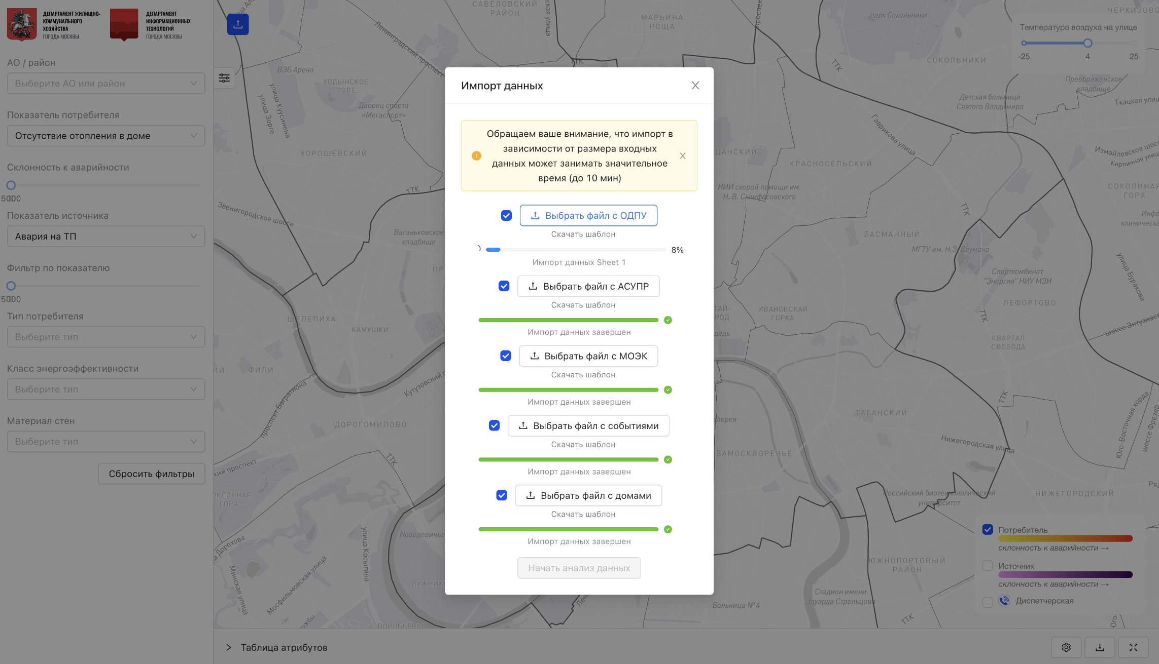Click Выбрать файл с МОЭК button

click(x=588, y=356)
